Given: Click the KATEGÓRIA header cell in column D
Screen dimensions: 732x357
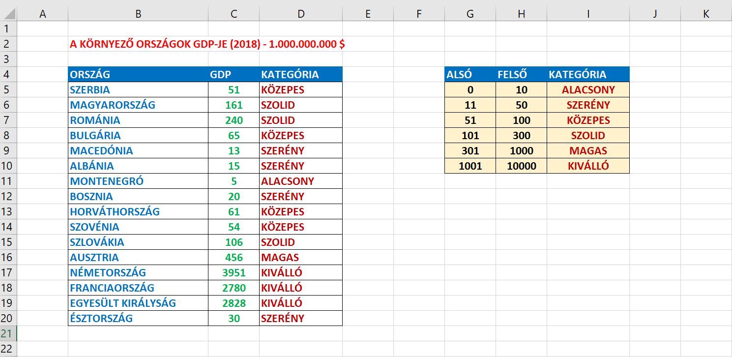Looking at the screenshot, I should click(x=301, y=74).
